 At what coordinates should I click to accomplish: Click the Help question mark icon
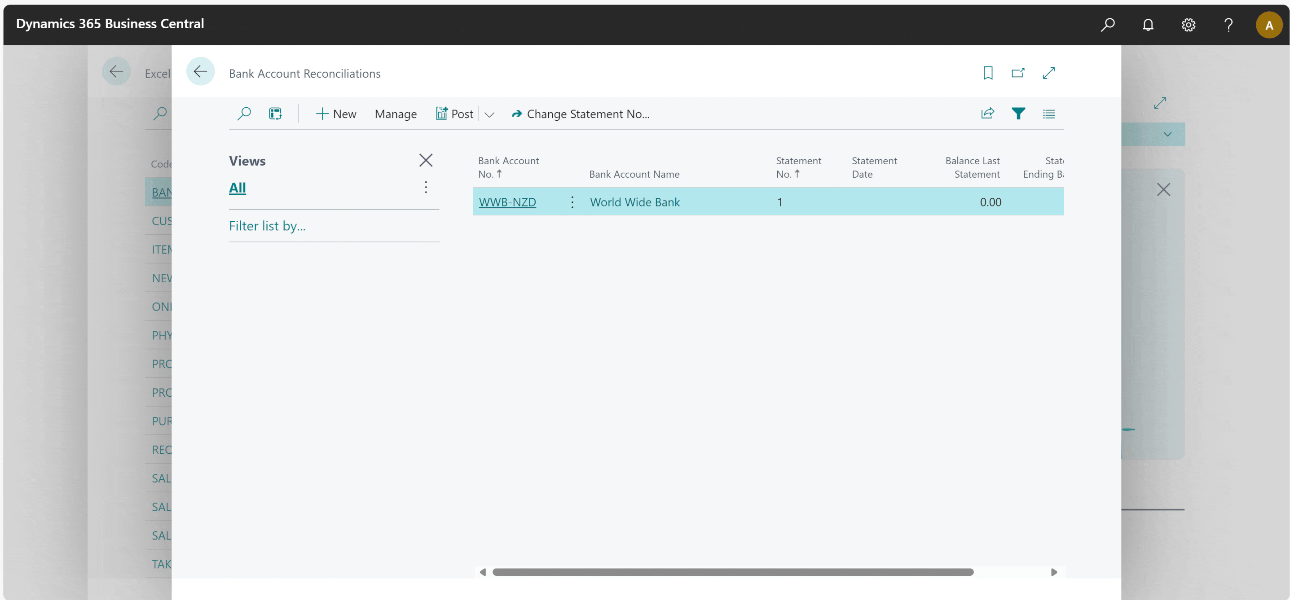tap(1228, 25)
